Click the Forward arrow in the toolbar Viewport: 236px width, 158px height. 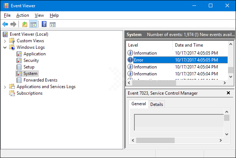click(13, 24)
